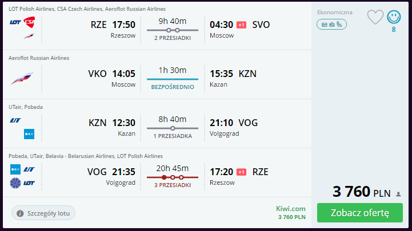Click the +1 day badge next to 17:20

pos(241,172)
